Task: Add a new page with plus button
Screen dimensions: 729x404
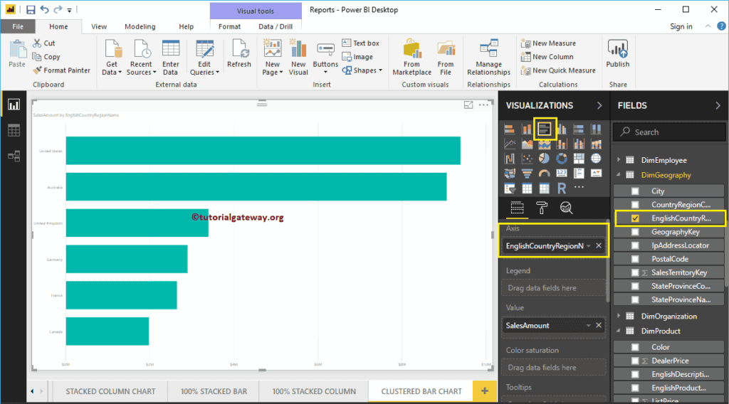Action: pyautogui.click(x=485, y=391)
